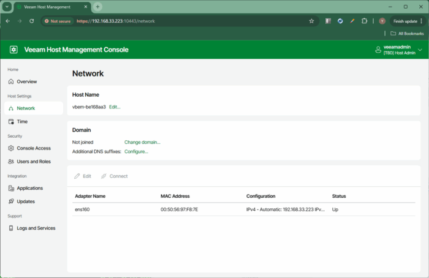Image resolution: width=429 pixels, height=278 pixels.
Task: Open Applications under Integration
Action: 26,188
